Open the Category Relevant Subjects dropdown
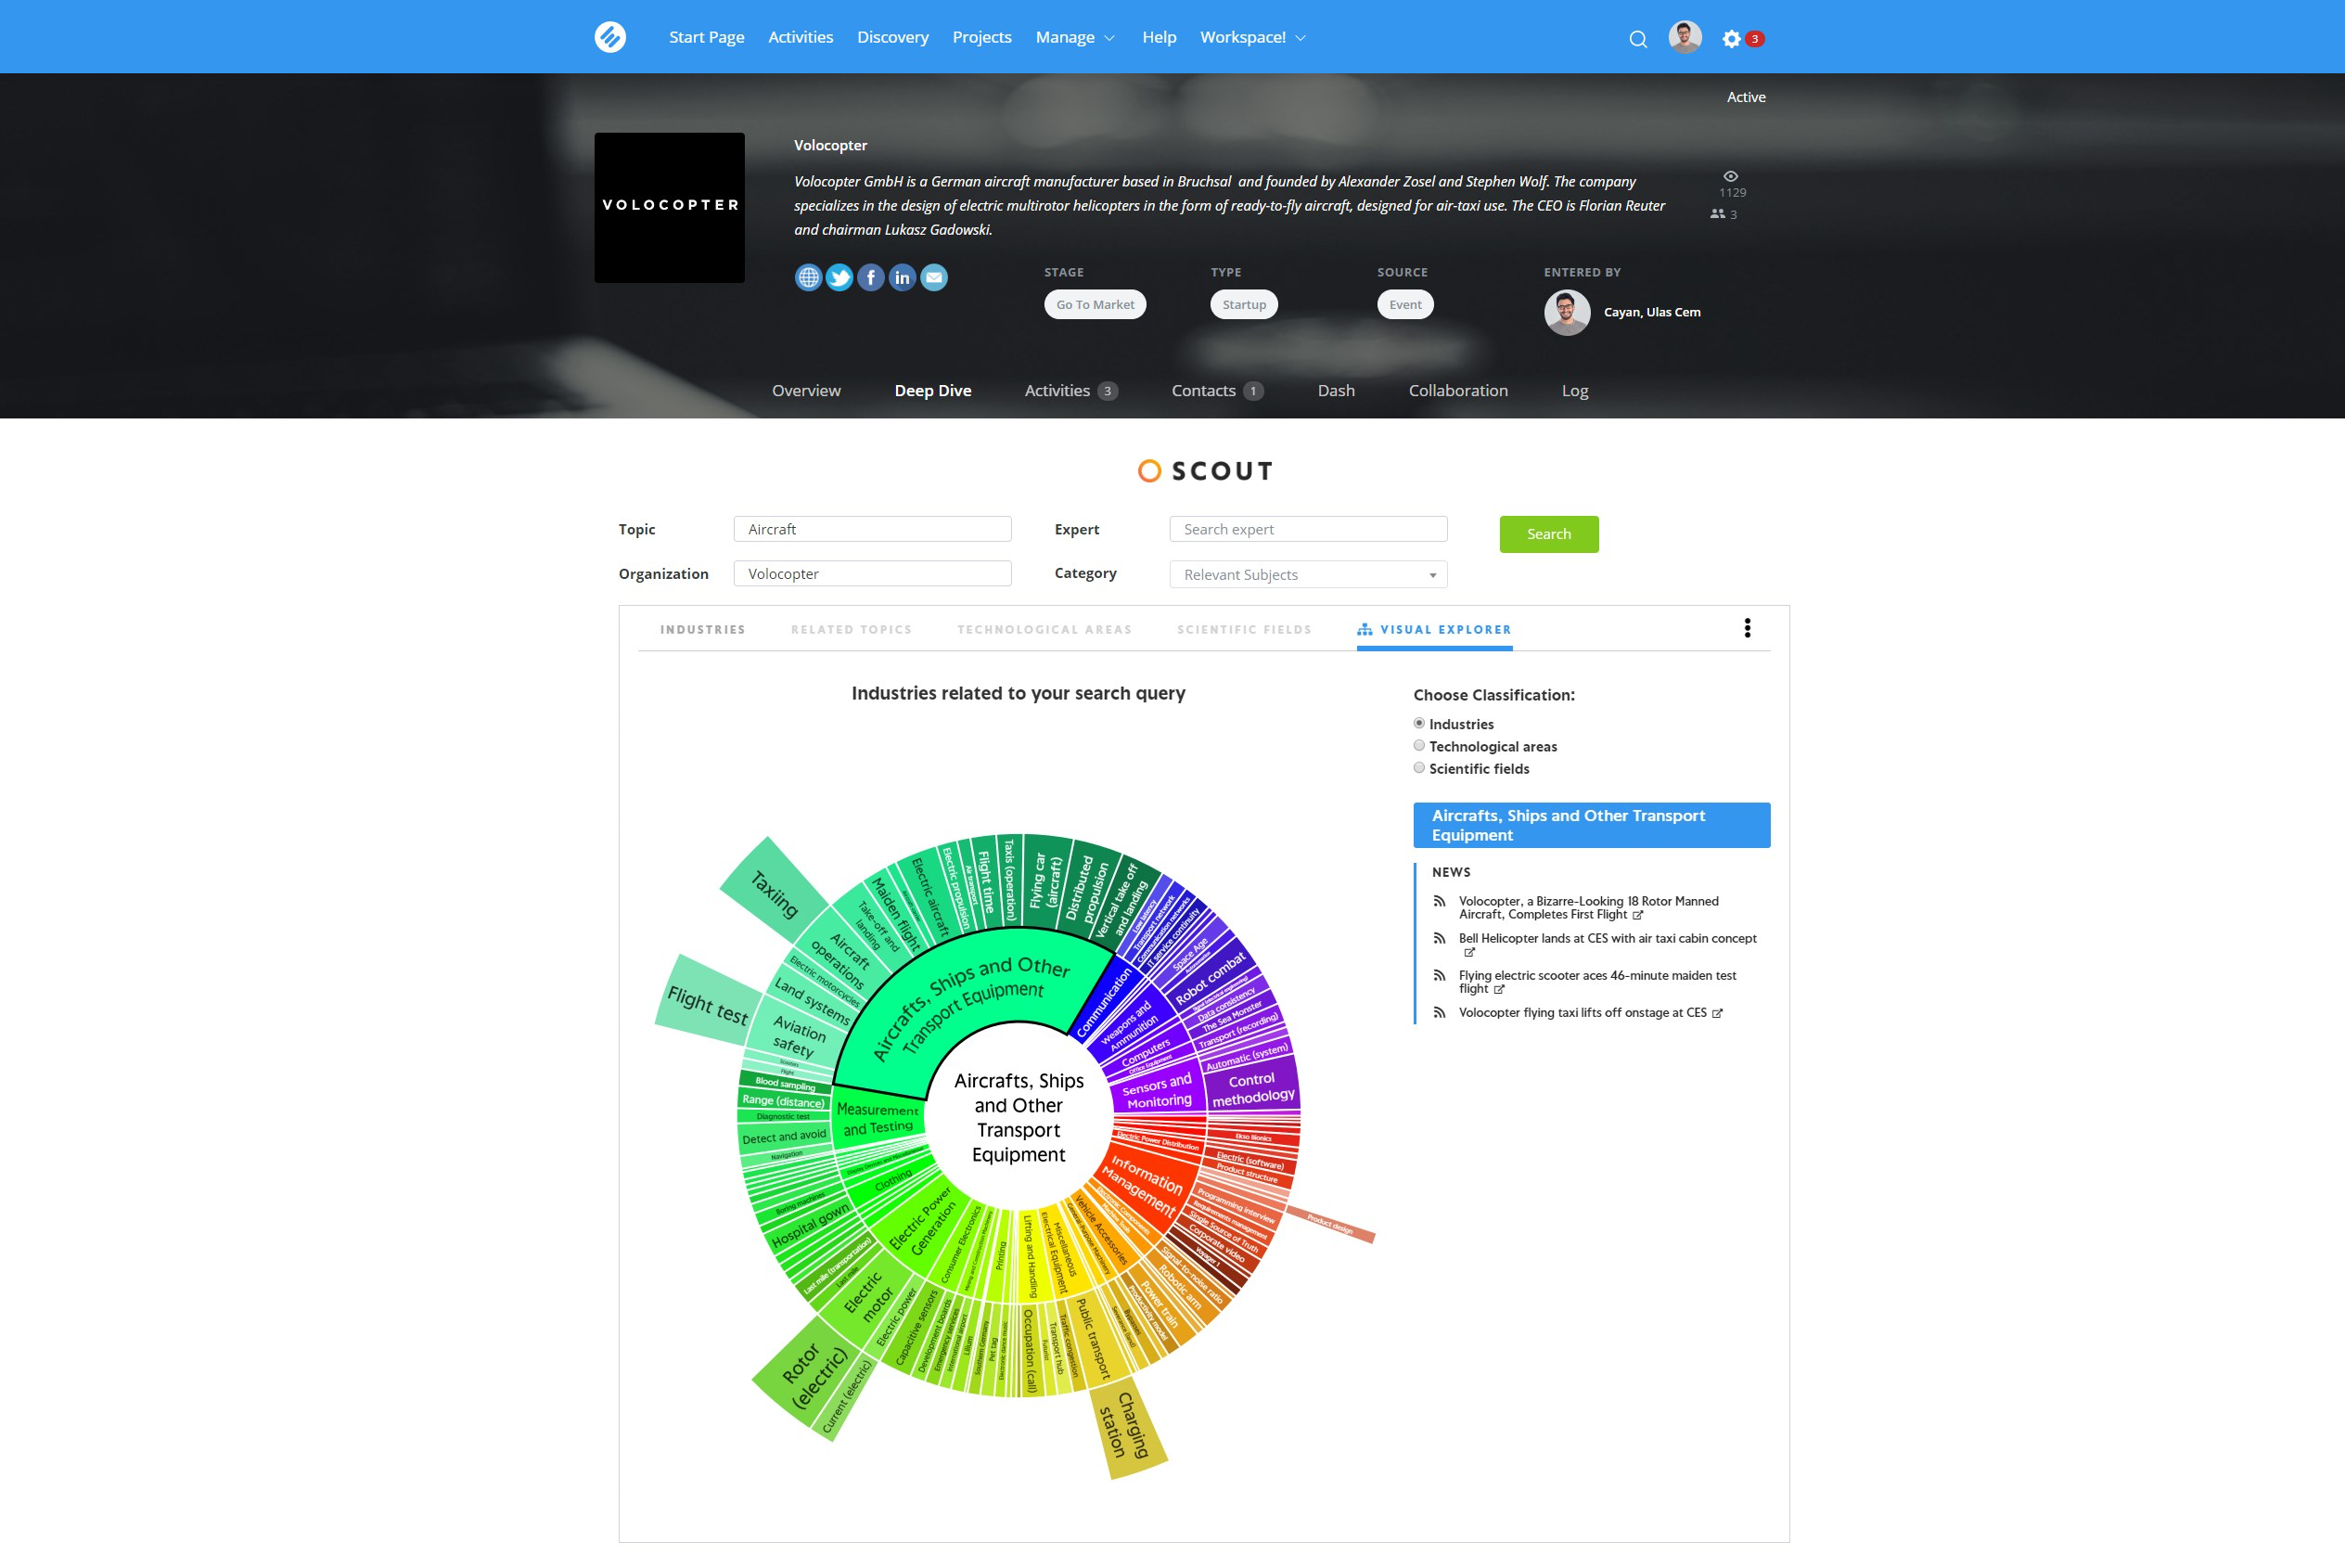Screen dimensions: 2345x1568 click(1307, 574)
